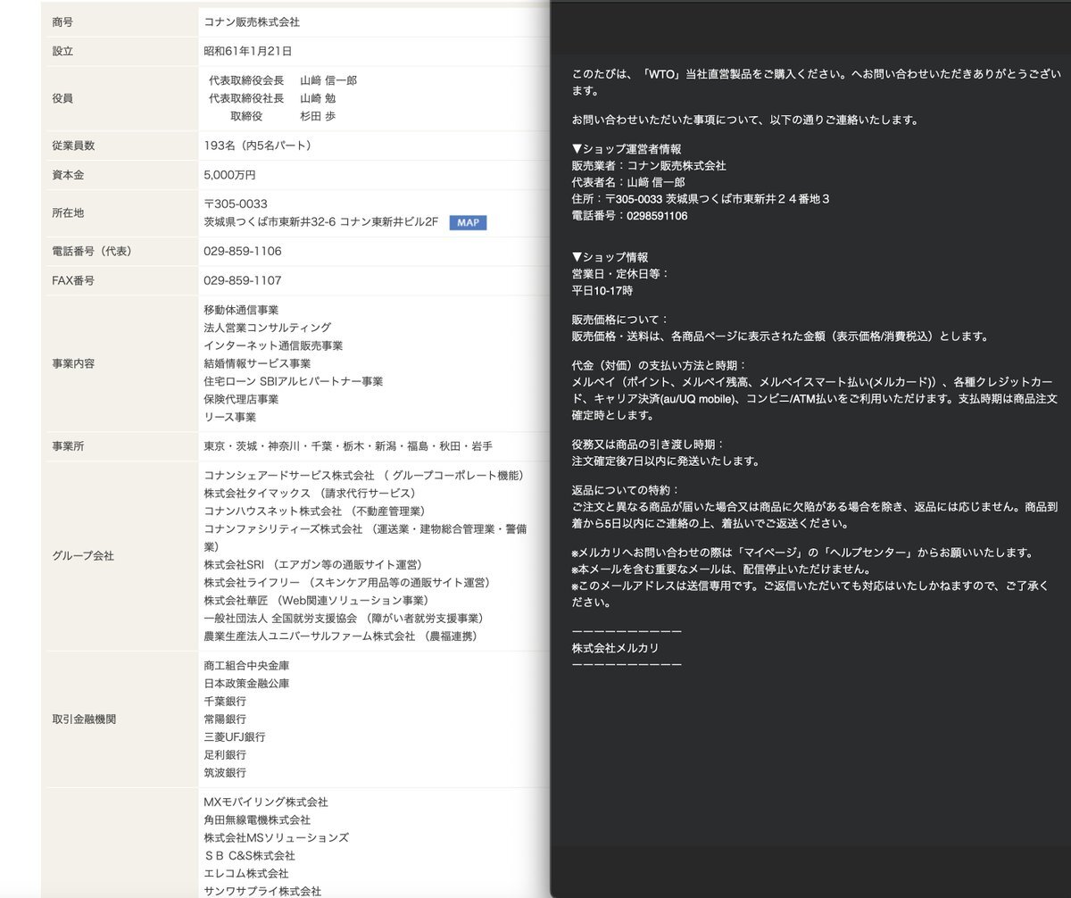The width and height of the screenshot is (1071, 898).
Task: Click 日本政策金融公庫 bank entry
Action: (x=246, y=684)
